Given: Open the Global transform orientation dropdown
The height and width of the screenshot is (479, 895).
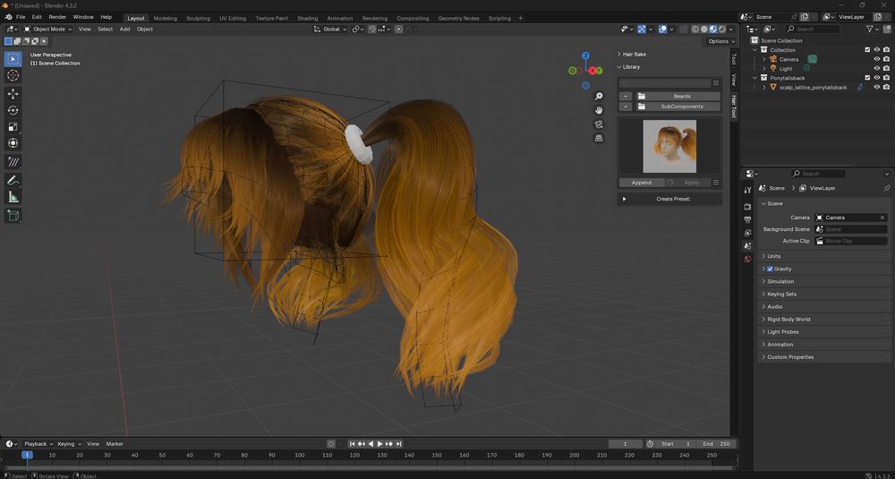Looking at the screenshot, I should (x=330, y=30).
